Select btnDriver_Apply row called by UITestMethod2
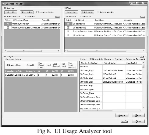The image size is (149, 135). [111, 74]
